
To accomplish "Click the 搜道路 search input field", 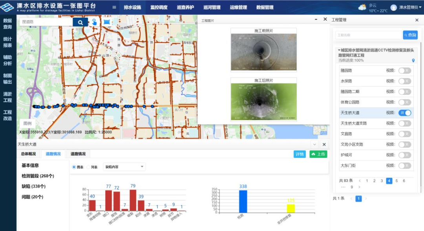I will (46, 22).
